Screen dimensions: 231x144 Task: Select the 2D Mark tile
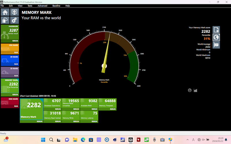click(10, 59)
